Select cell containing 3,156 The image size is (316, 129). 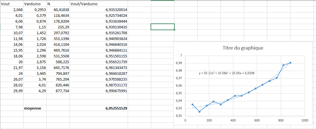pyautogui.click(x=35, y=68)
